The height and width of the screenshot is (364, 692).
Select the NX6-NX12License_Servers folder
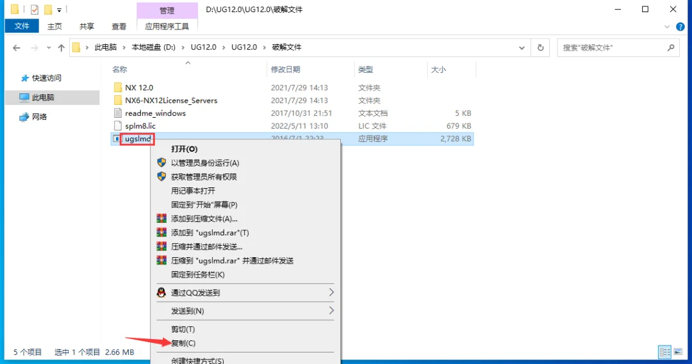[x=171, y=100]
